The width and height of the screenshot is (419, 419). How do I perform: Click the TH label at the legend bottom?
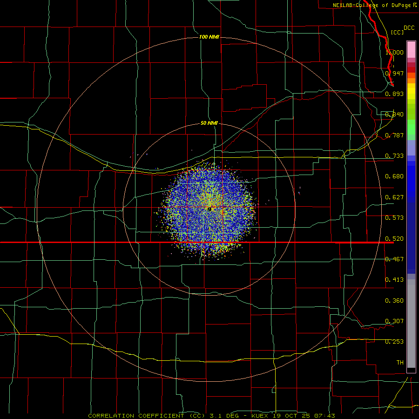click(400, 363)
